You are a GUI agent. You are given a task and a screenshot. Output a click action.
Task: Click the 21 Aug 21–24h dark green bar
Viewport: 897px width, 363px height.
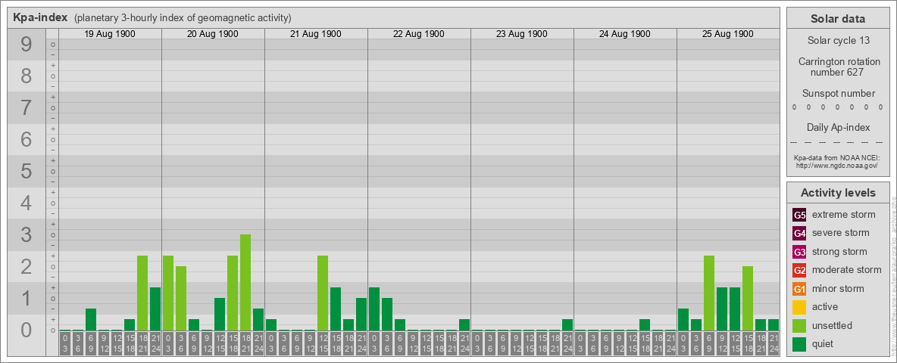coord(361,315)
